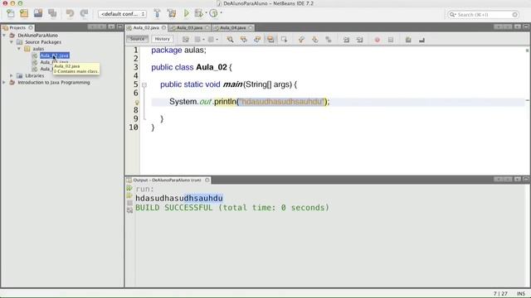The width and height of the screenshot is (531, 298).
Task: Find next occurrence in editor toolbar
Action: point(257,40)
